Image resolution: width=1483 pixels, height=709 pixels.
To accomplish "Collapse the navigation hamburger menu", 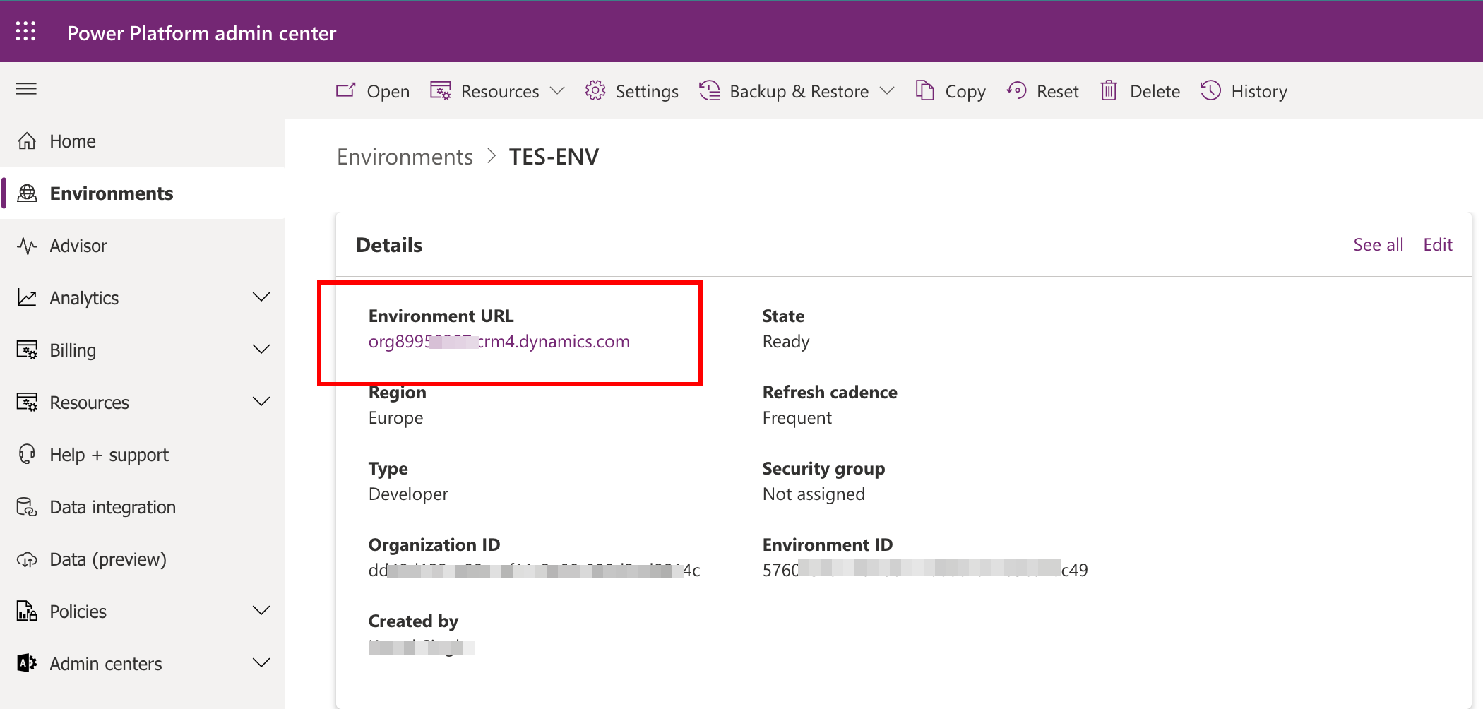I will click(26, 88).
